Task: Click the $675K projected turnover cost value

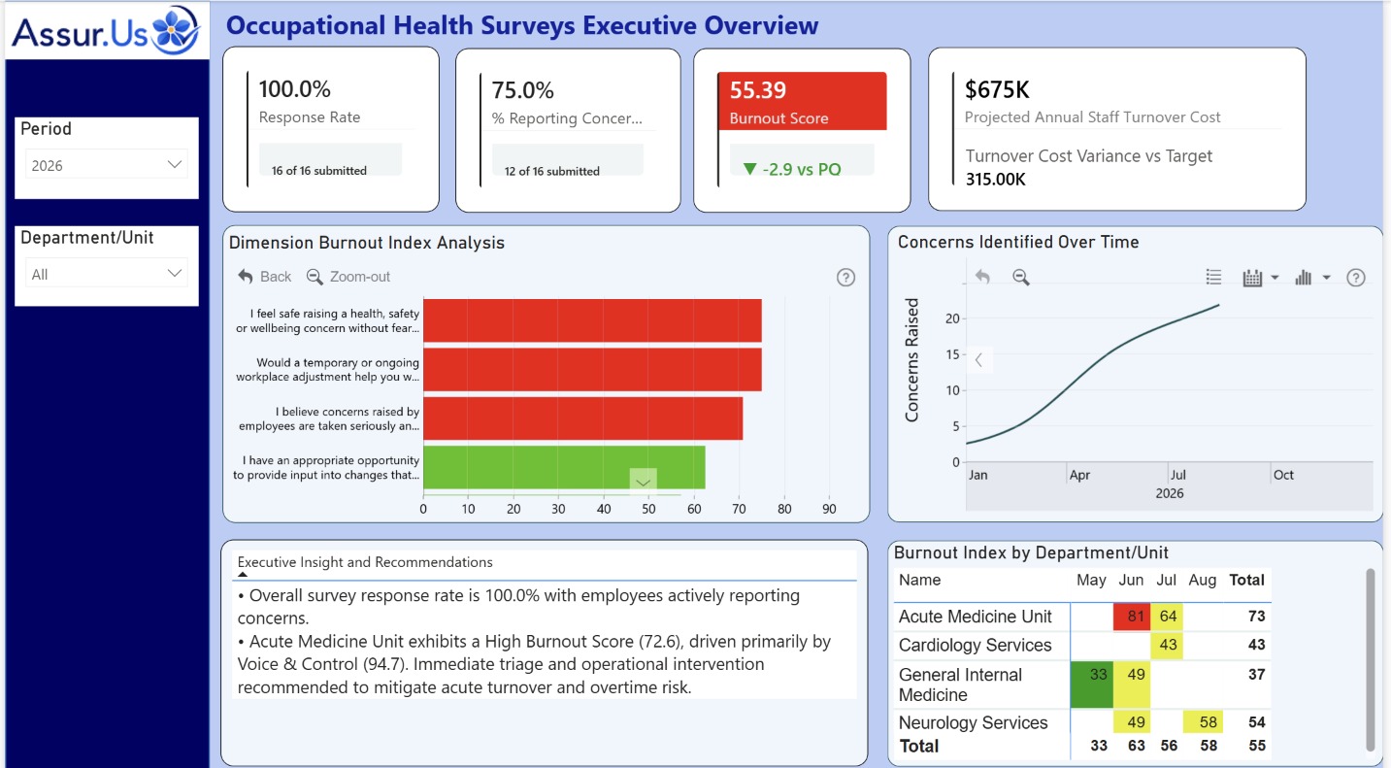Action: (997, 90)
